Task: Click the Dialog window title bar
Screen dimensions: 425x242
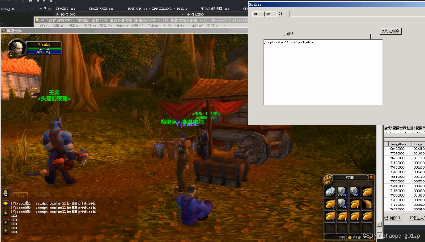Action: click(x=336, y=4)
